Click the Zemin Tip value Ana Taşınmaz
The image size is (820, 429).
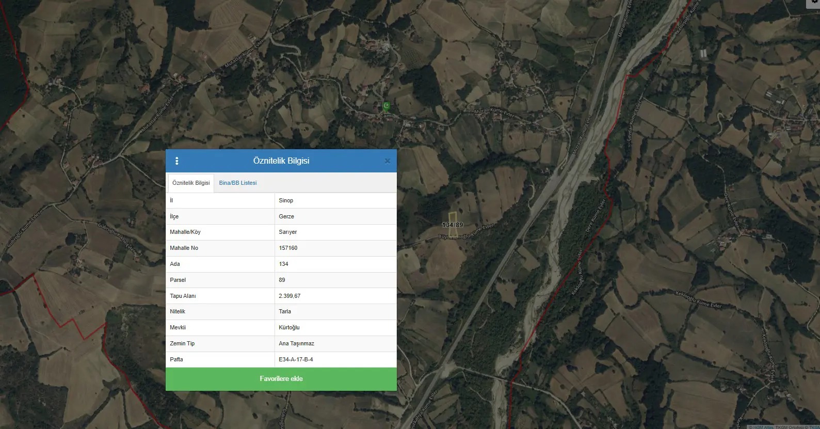pos(296,343)
